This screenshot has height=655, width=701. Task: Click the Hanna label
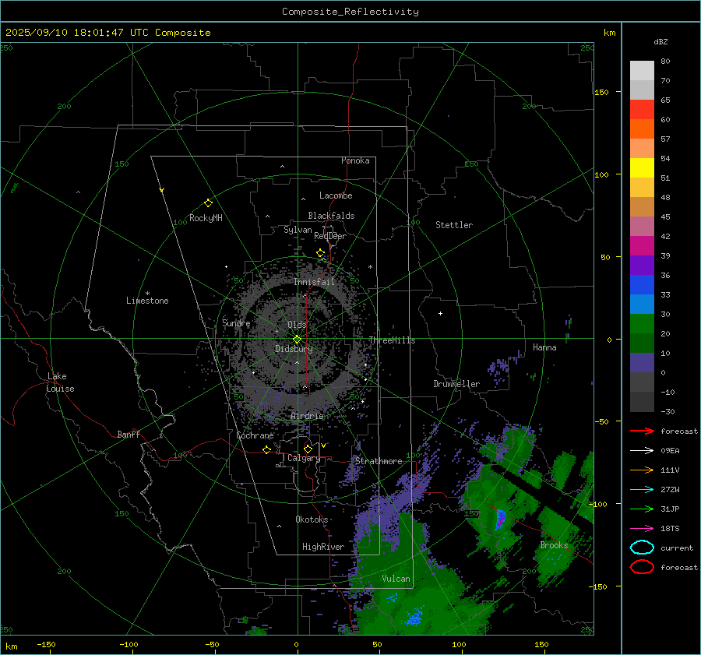(544, 347)
